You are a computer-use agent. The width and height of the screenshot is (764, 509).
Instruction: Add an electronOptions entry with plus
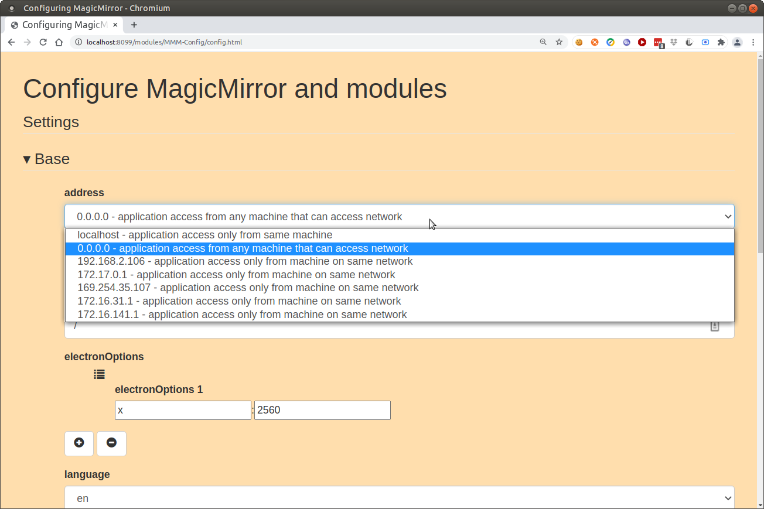pos(79,443)
